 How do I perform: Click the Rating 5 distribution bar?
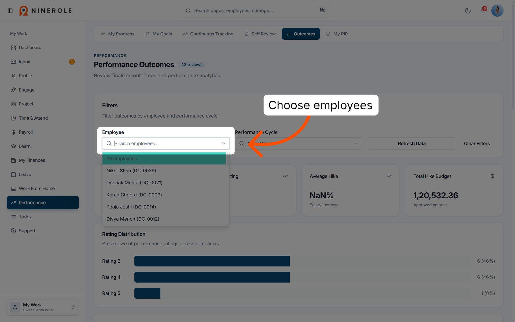click(147, 293)
